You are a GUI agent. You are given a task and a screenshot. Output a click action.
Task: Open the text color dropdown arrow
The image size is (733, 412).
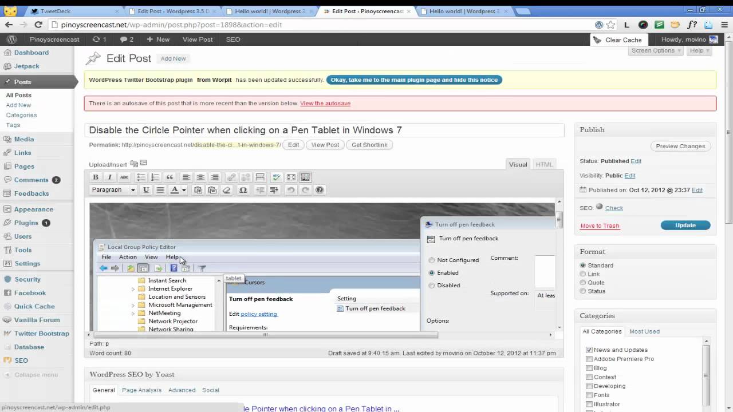coord(184,190)
